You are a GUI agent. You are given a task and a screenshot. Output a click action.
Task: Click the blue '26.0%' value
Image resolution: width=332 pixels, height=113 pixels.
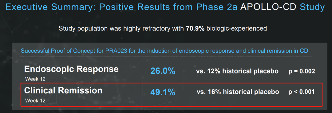point(163,71)
